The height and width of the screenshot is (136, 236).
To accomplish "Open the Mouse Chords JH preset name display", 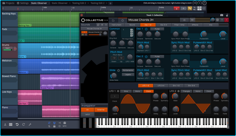I will pos(153,20).
